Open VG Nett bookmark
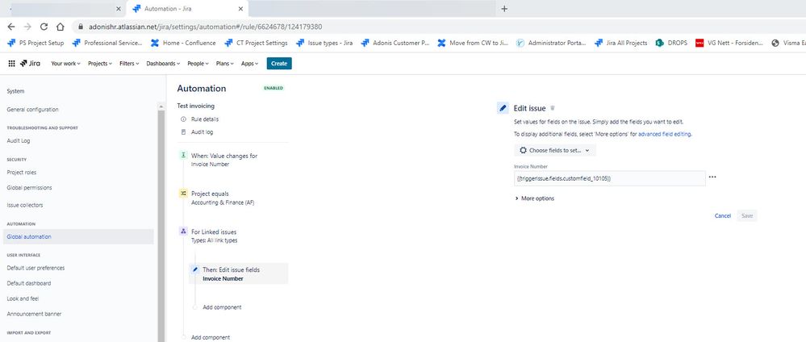This screenshot has height=342, width=806. click(x=730, y=44)
